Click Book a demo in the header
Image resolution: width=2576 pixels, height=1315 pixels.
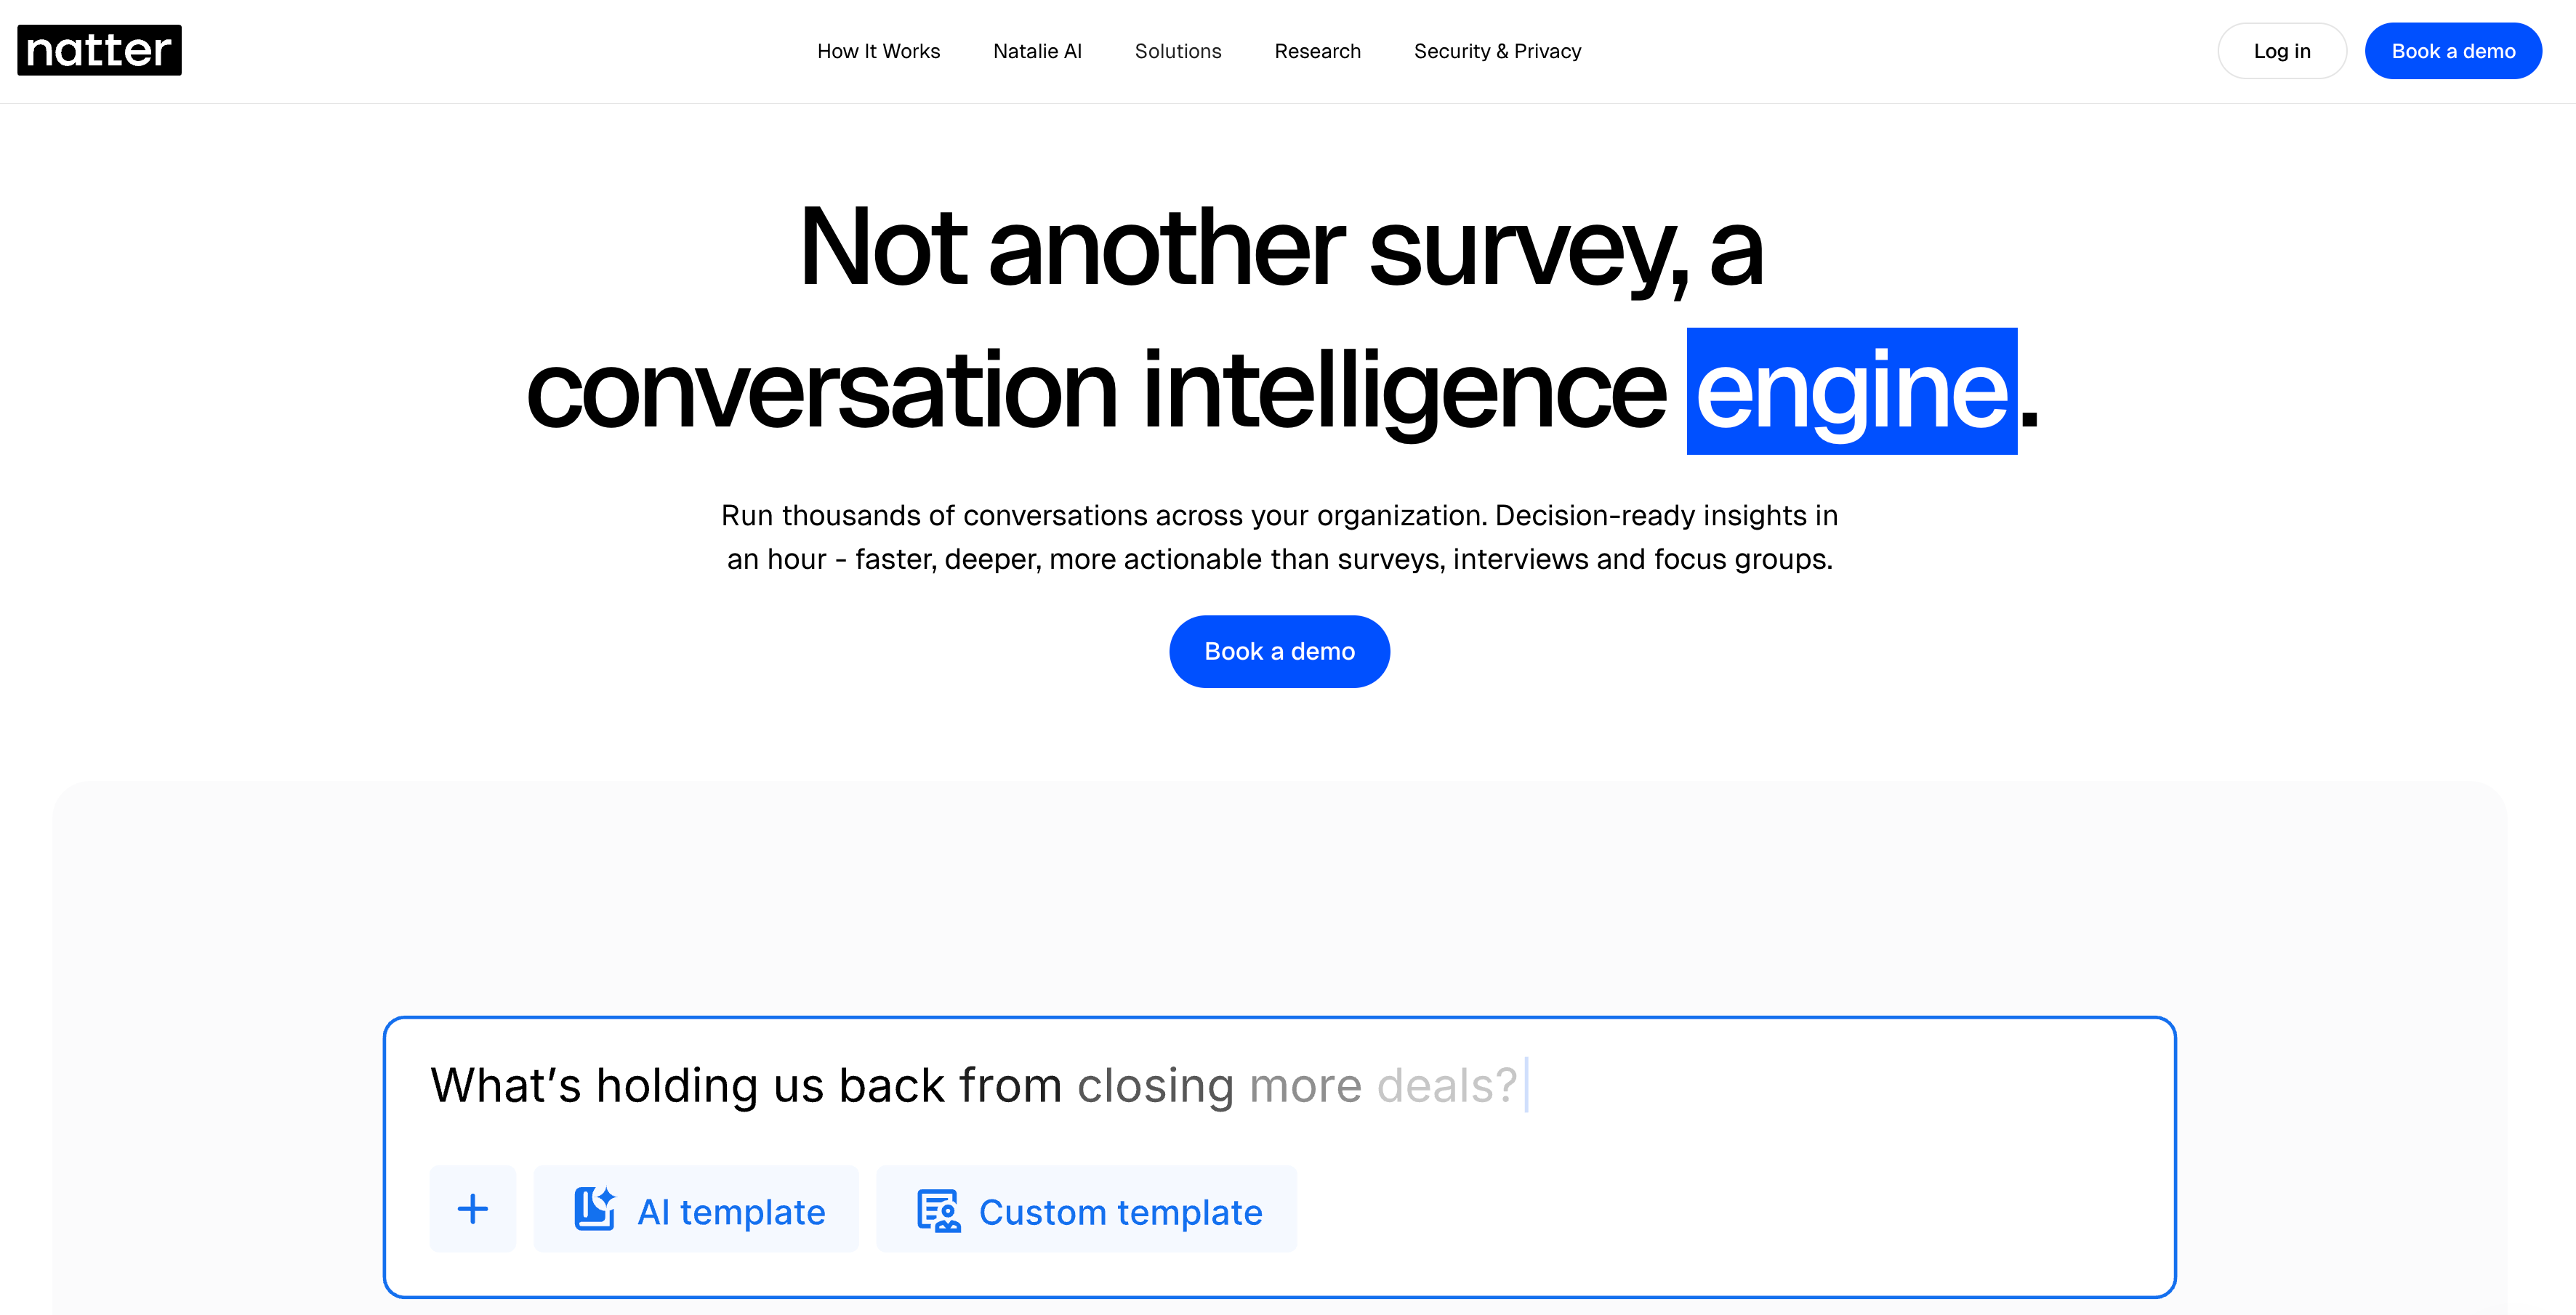pyautogui.click(x=2452, y=51)
